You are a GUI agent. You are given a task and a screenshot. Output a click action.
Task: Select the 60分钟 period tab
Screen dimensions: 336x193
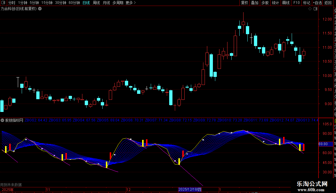tap(74, 3)
